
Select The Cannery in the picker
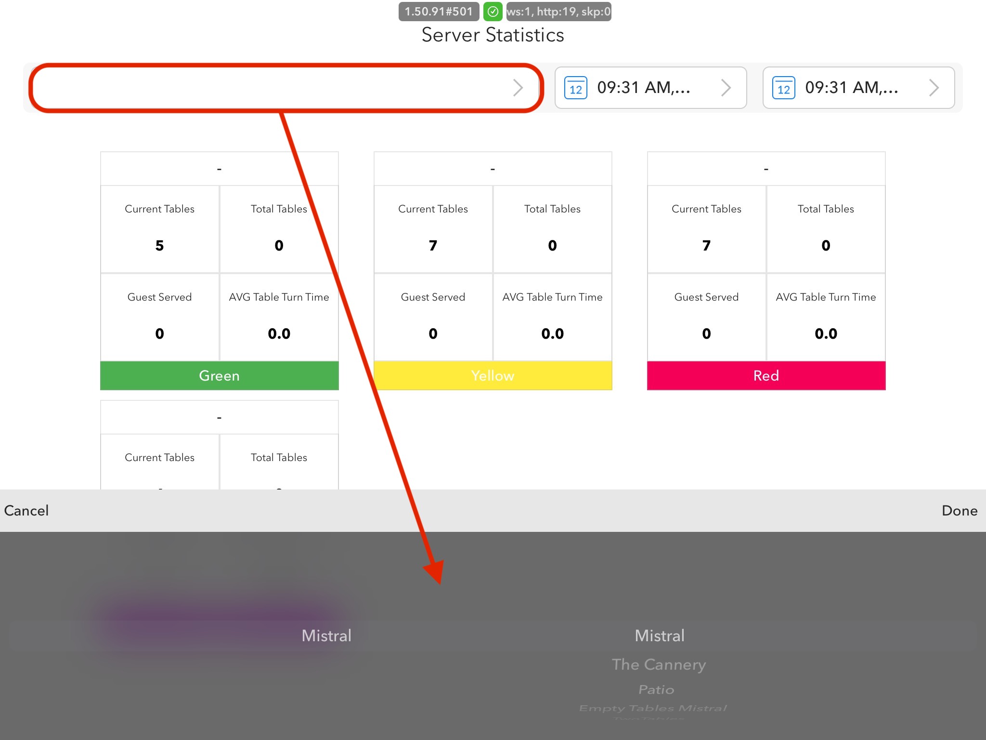click(659, 665)
